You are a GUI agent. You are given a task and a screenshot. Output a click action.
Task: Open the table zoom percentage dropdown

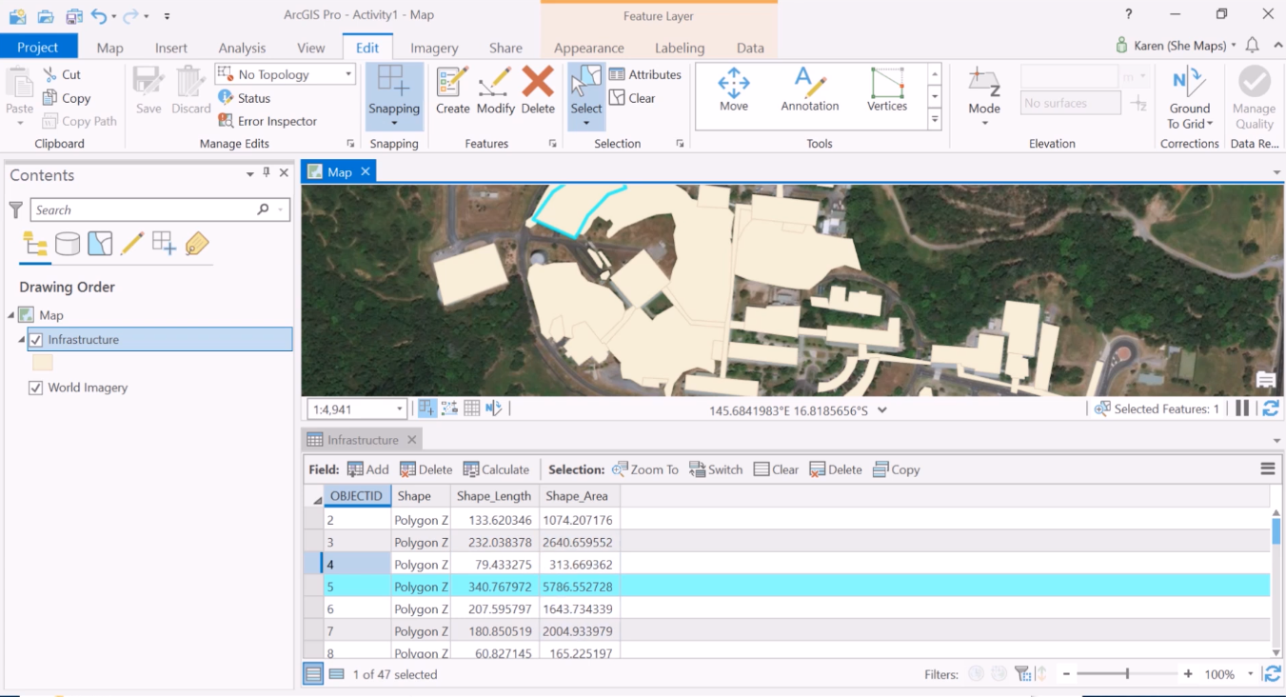pyautogui.click(x=1251, y=674)
